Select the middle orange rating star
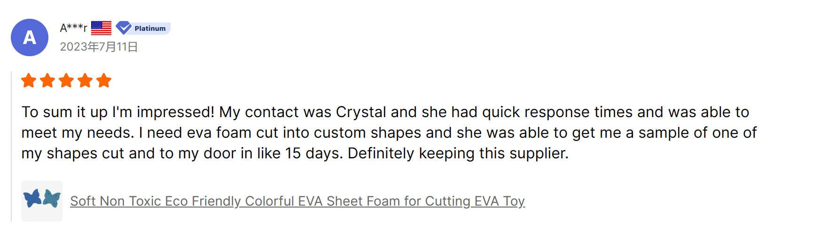 coord(66,81)
